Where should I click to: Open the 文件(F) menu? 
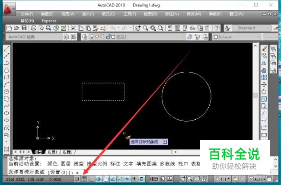point(27,14)
